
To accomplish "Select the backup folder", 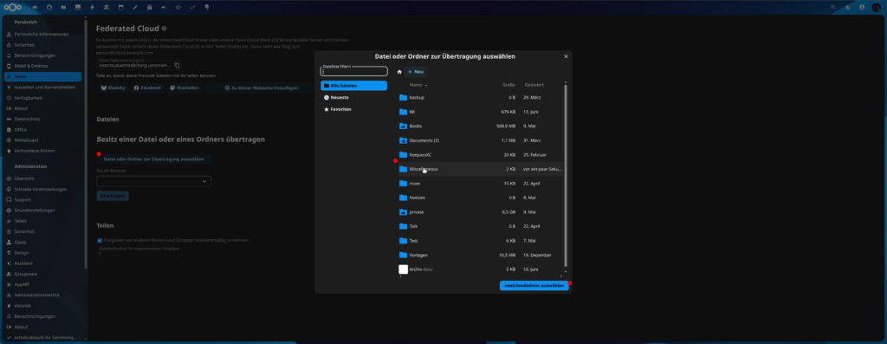I will (x=480, y=97).
